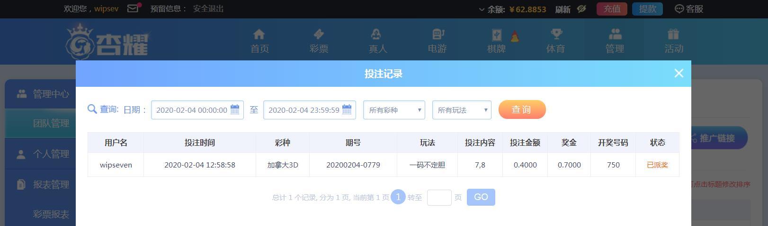
Task: Click bet time 2020-02-04 12:58:58 cell
Action: pyautogui.click(x=200, y=165)
